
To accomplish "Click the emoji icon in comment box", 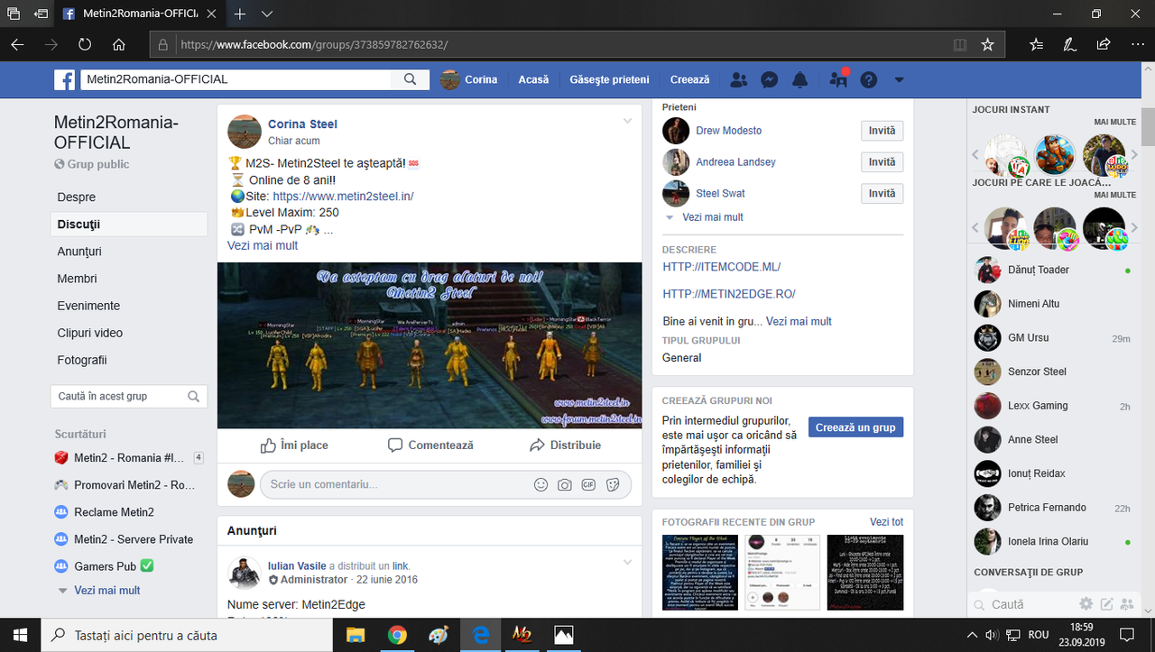I will pyautogui.click(x=541, y=484).
